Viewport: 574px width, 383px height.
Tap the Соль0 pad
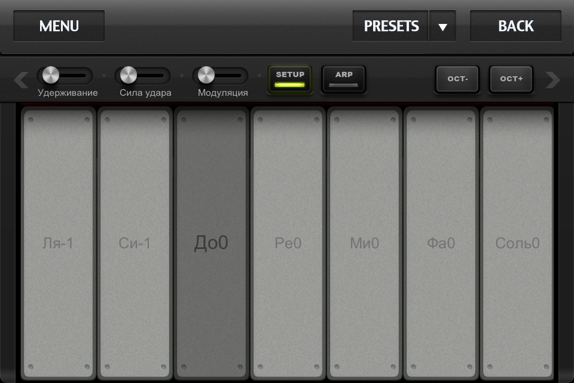[x=517, y=244]
